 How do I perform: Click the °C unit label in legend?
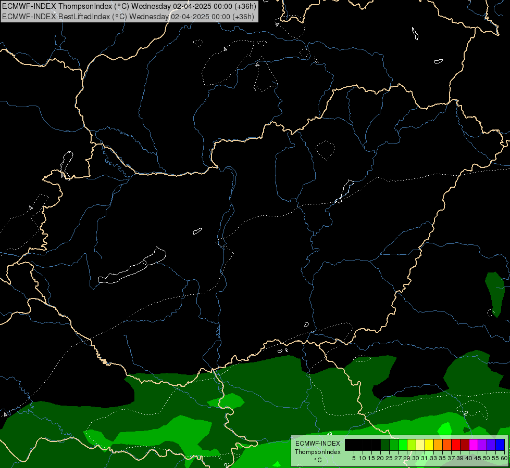318,460
